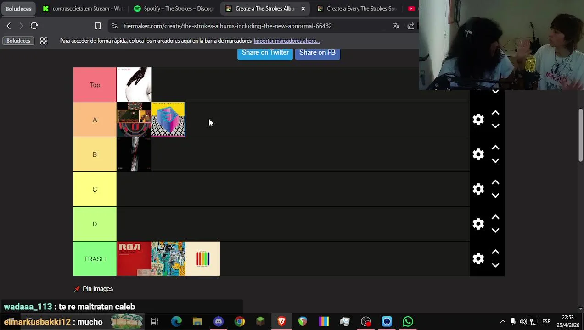584x330 pixels.
Task: Move tier C row up with arrow
Action: point(495,182)
